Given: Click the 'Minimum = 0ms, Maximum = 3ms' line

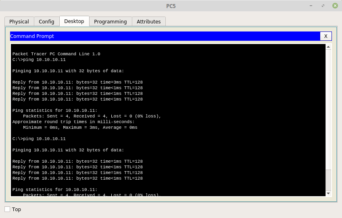Looking at the screenshot, I should click(80, 127).
